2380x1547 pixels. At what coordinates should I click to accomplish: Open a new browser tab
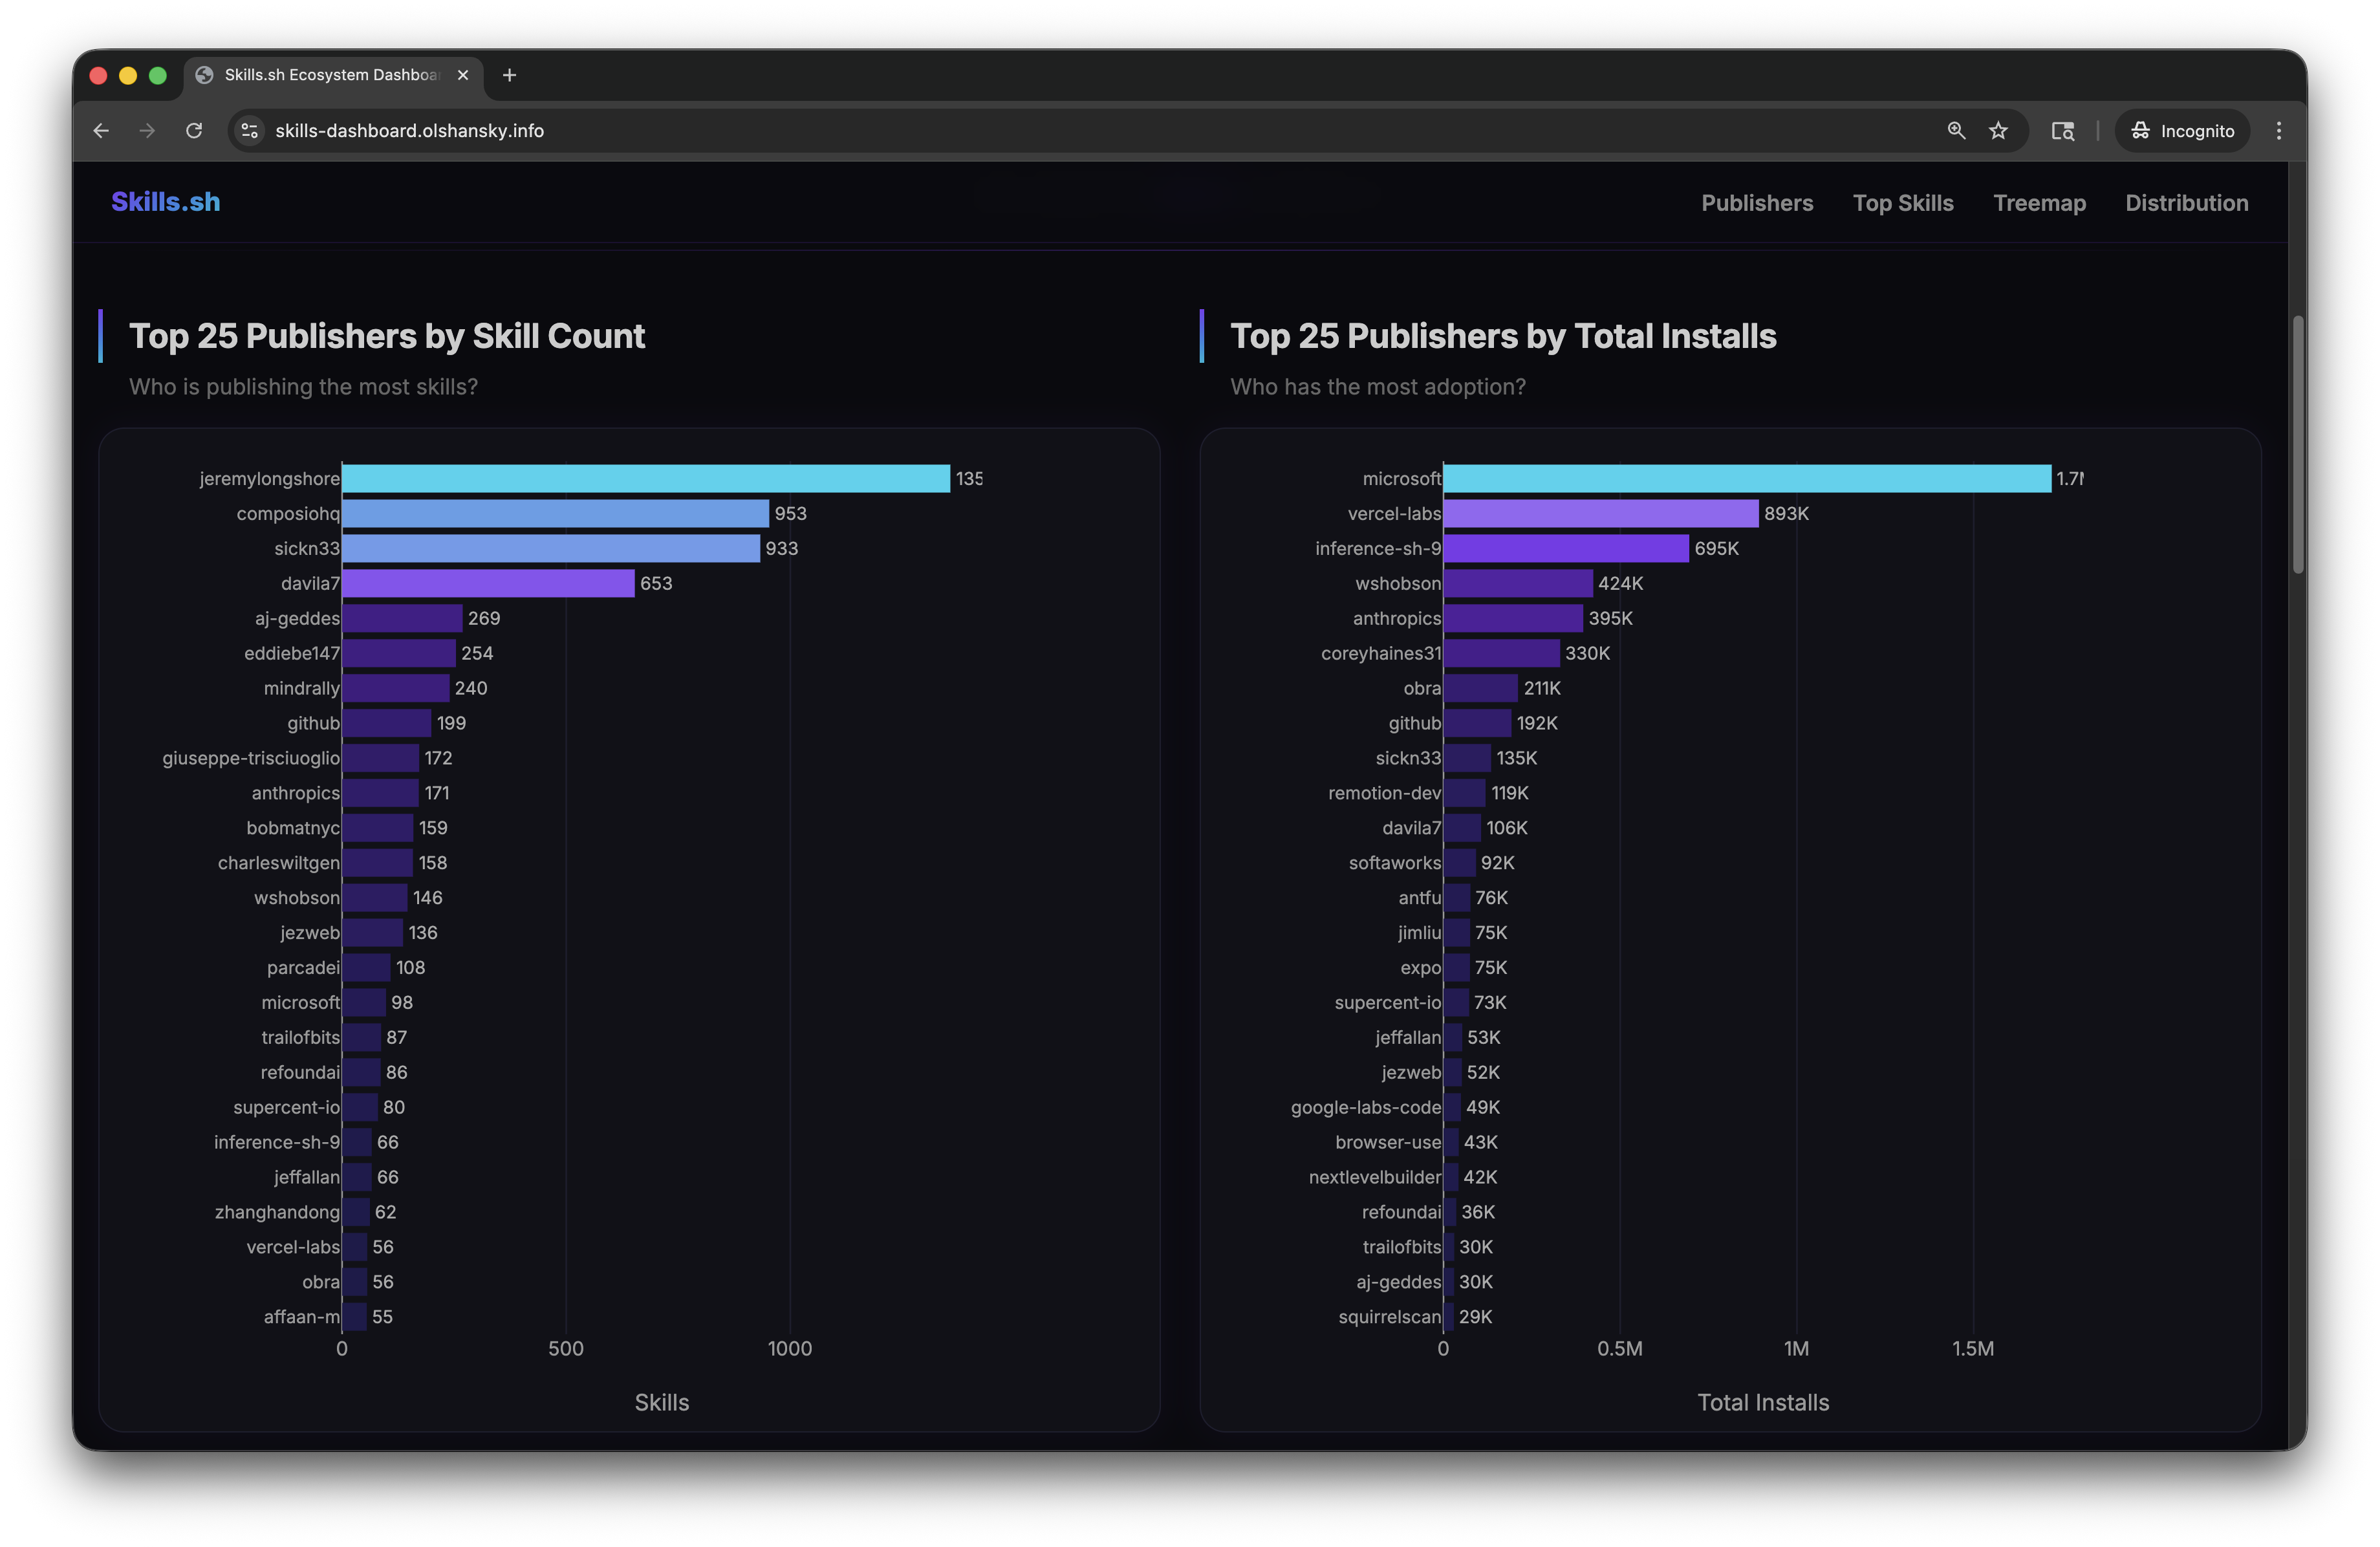point(510,75)
